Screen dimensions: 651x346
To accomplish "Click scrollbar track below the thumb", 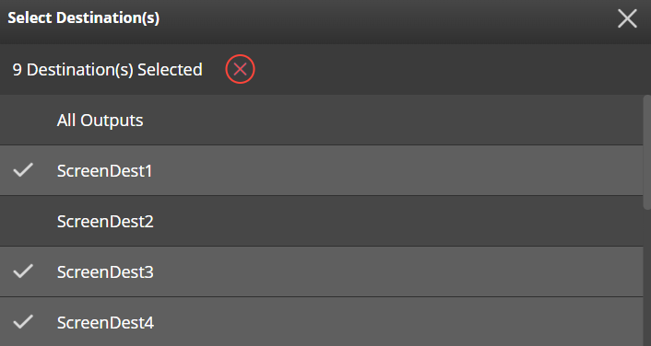I will click(646, 278).
